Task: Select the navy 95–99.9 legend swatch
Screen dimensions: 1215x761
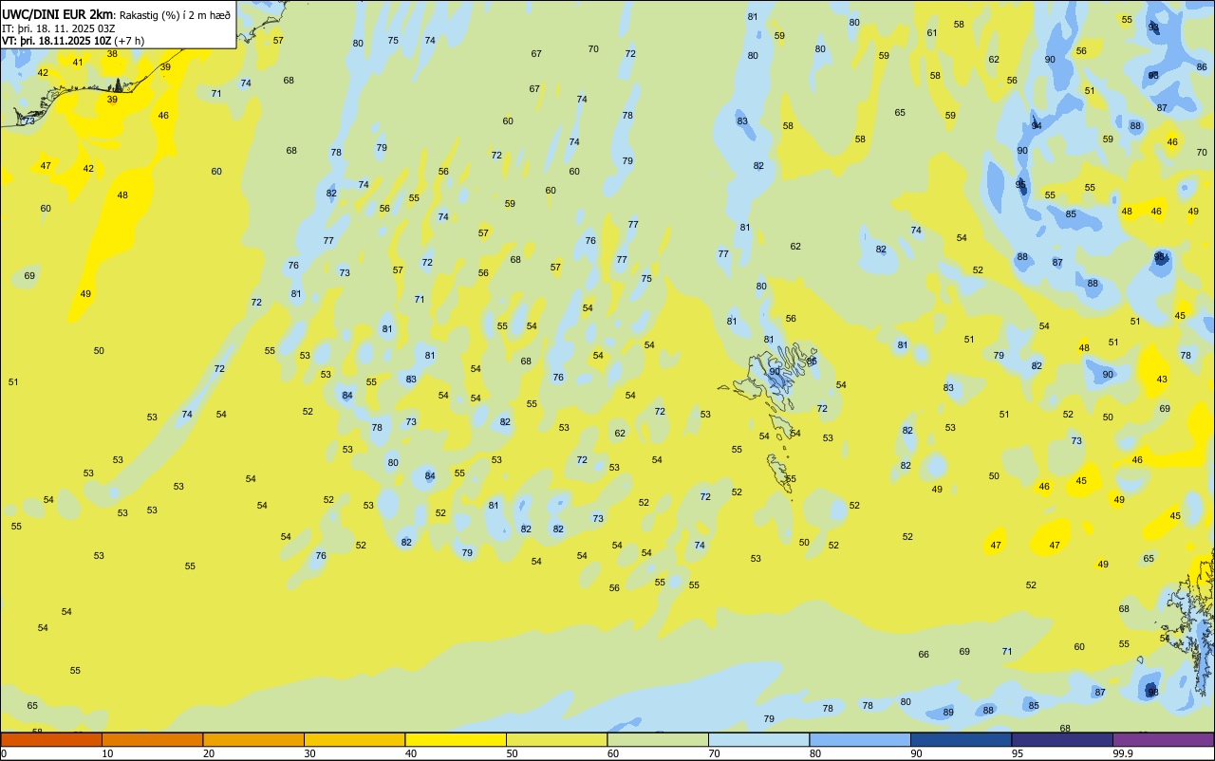Action: pos(1062,739)
